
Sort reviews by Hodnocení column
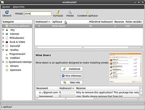(67, 88)
